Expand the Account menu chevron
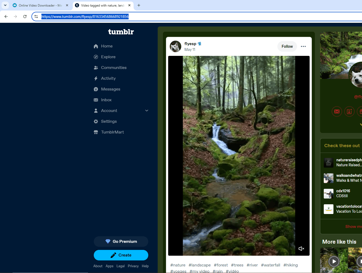 [x=147, y=111]
